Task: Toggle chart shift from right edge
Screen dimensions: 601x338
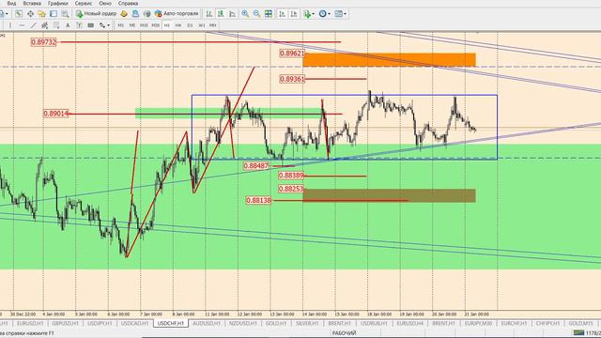Action: pyautogui.click(x=294, y=14)
